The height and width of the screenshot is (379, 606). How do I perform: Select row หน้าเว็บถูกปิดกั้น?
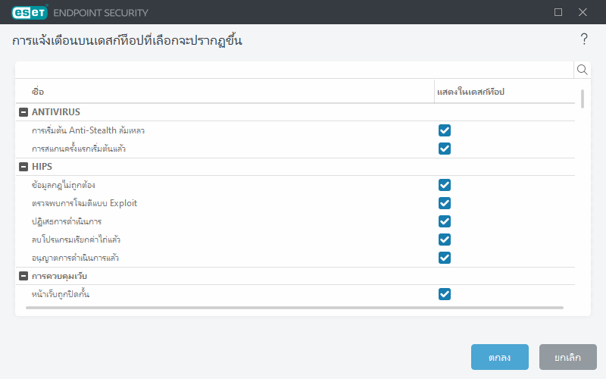point(295,294)
